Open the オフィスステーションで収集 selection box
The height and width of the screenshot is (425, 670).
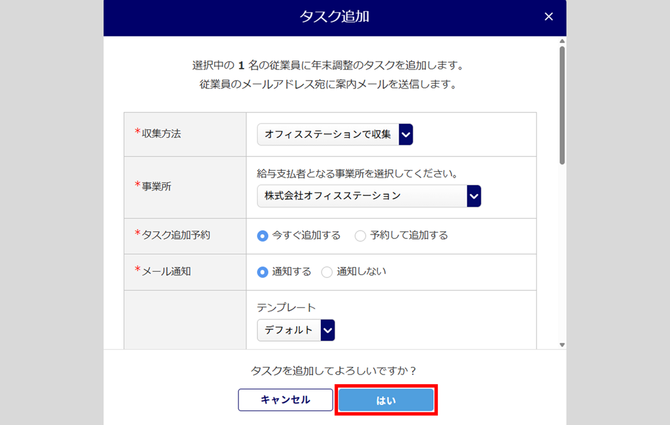[329, 135]
